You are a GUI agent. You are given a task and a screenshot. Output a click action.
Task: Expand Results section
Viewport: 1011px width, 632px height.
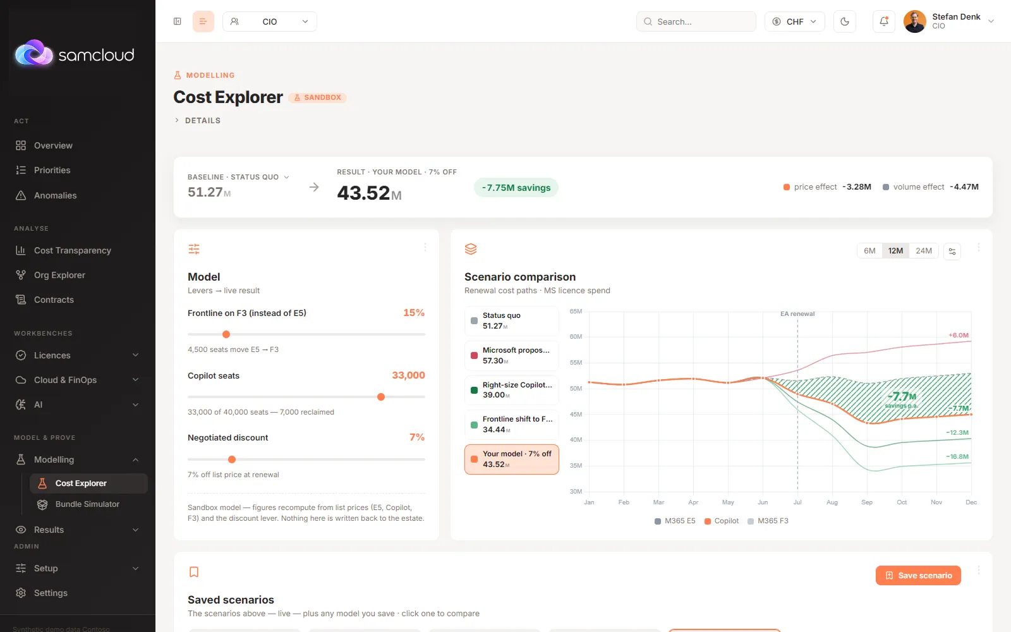click(77, 530)
